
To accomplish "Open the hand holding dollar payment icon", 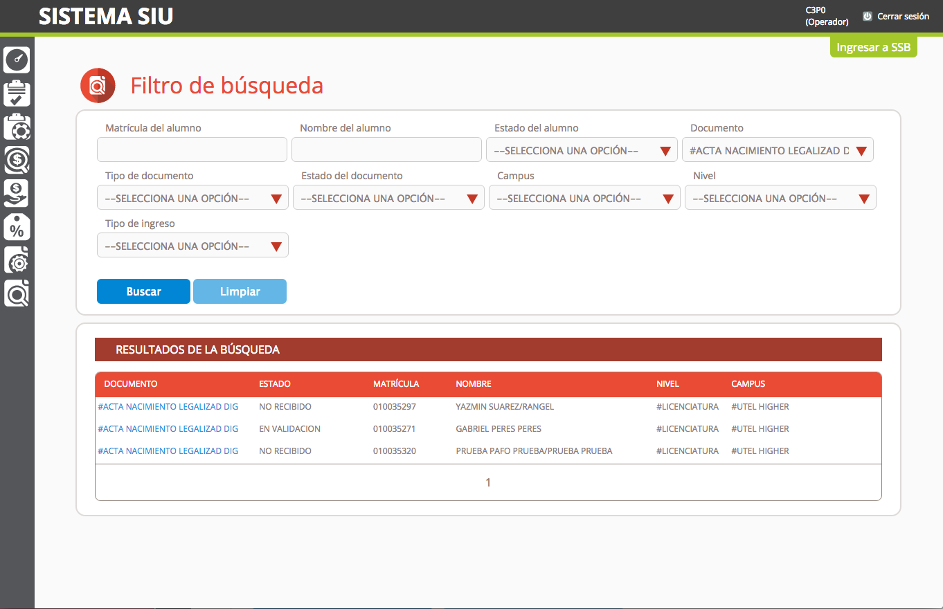I will pyautogui.click(x=17, y=193).
